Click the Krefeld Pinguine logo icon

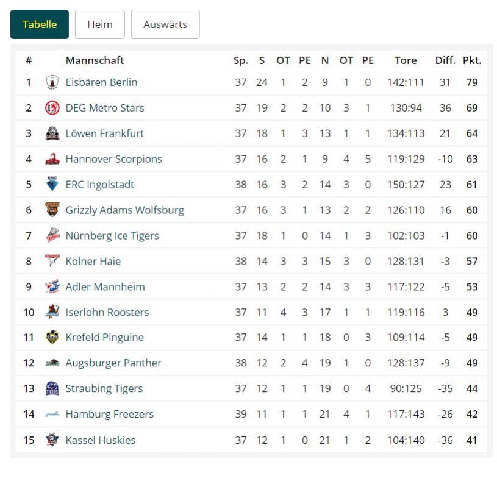point(52,337)
